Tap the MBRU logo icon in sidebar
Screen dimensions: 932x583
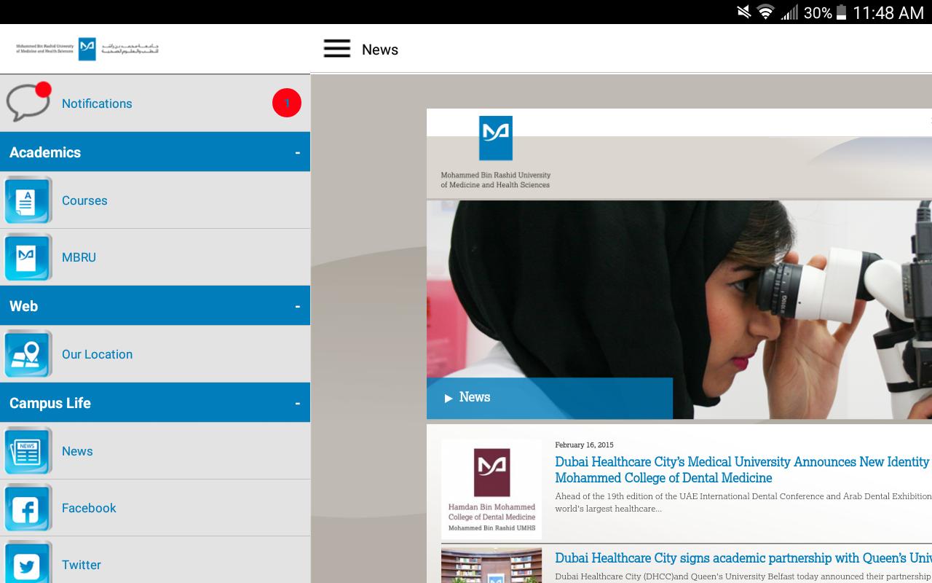tap(28, 257)
